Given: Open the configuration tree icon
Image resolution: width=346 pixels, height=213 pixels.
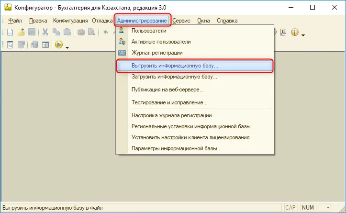Looking at the screenshot, I should [10, 45].
